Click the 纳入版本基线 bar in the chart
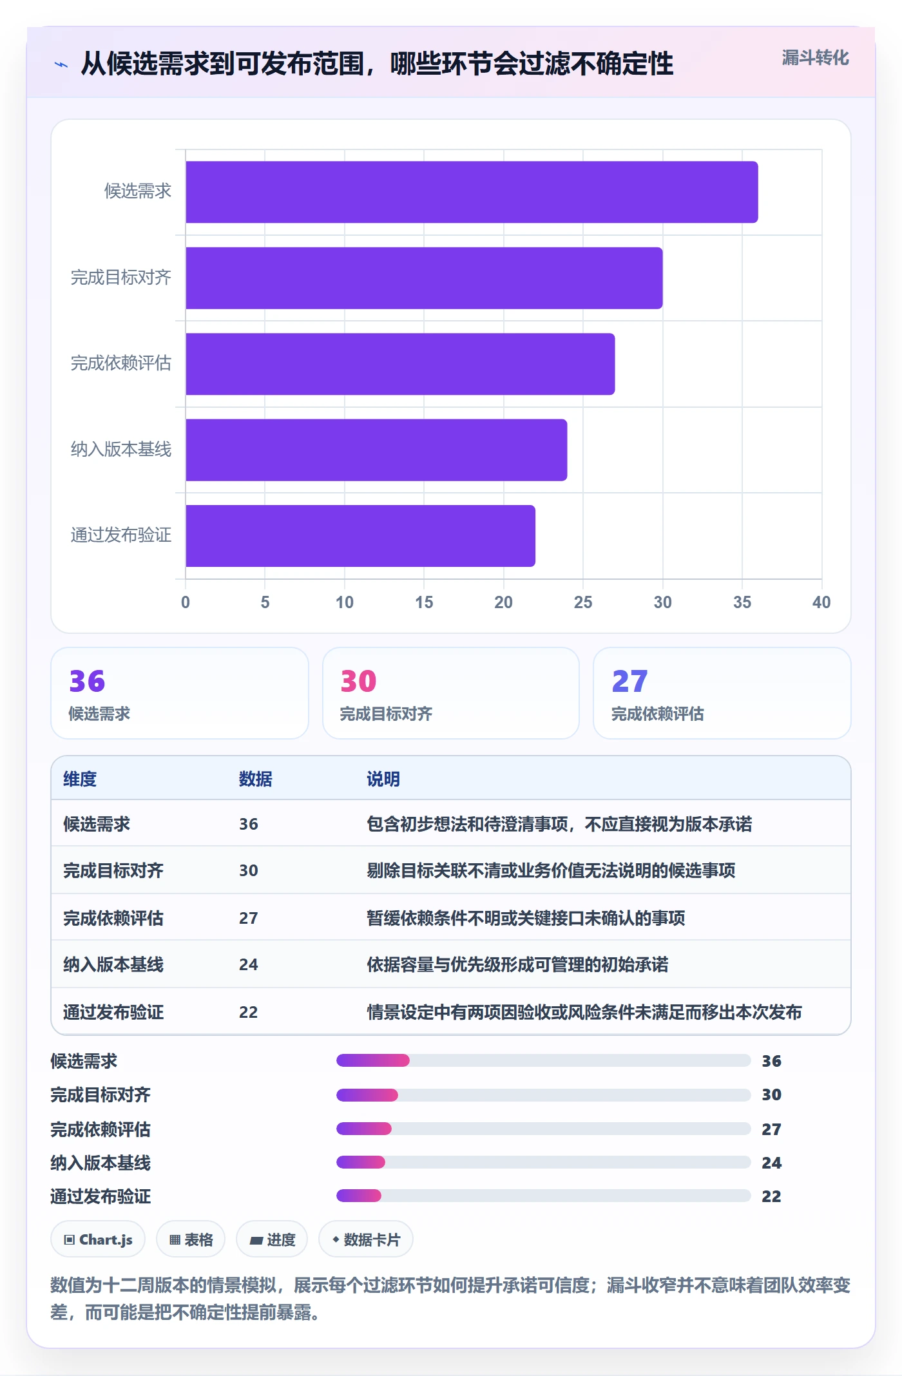Screen dimensions: 902x1376 [x=376, y=450]
